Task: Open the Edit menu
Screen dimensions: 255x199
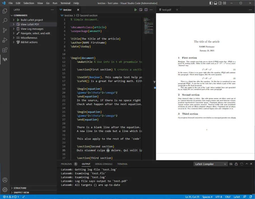Action: click(x=18, y=3)
